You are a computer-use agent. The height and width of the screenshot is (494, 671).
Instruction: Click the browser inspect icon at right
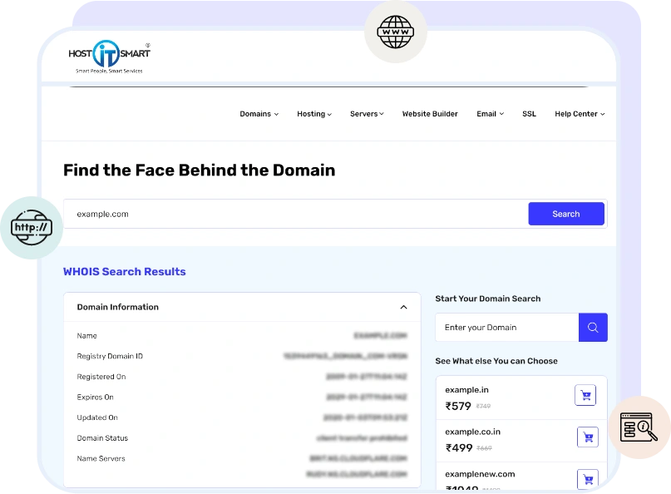pyautogui.click(x=639, y=427)
